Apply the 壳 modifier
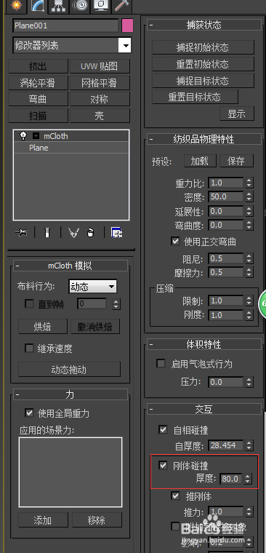Viewport: 266px width, 553px height. (x=100, y=115)
